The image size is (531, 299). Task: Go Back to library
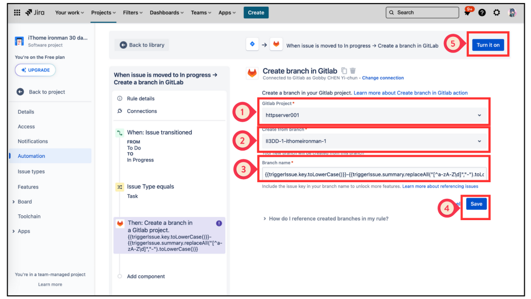pos(142,45)
